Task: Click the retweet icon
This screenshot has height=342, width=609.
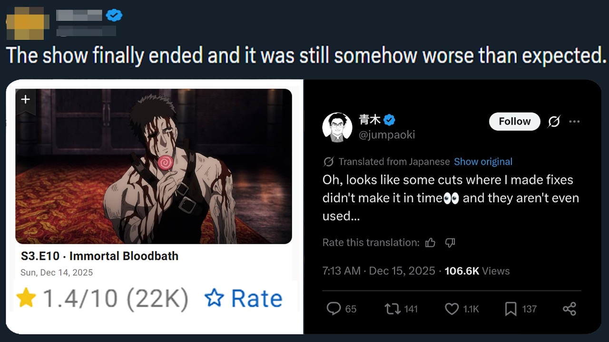Action: [393, 309]
